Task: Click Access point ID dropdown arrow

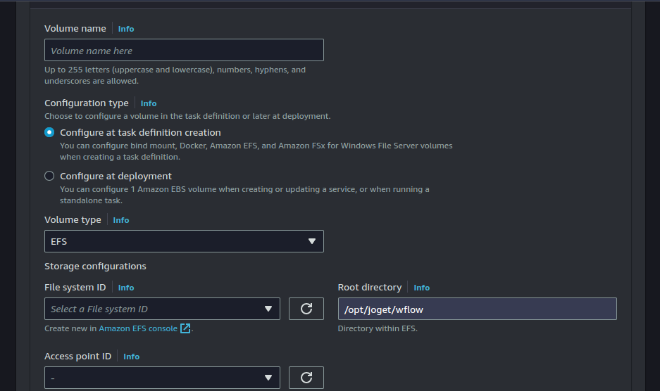Action: [268, 378]
